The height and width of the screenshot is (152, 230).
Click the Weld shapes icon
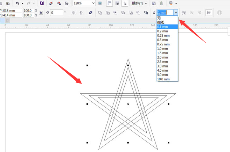[100, 13]
